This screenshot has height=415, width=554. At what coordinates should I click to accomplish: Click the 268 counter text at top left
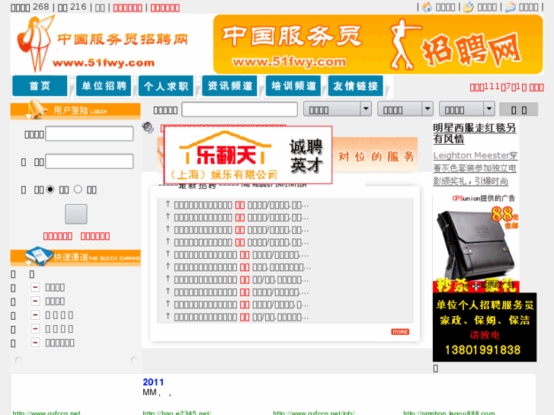(41, 7)
